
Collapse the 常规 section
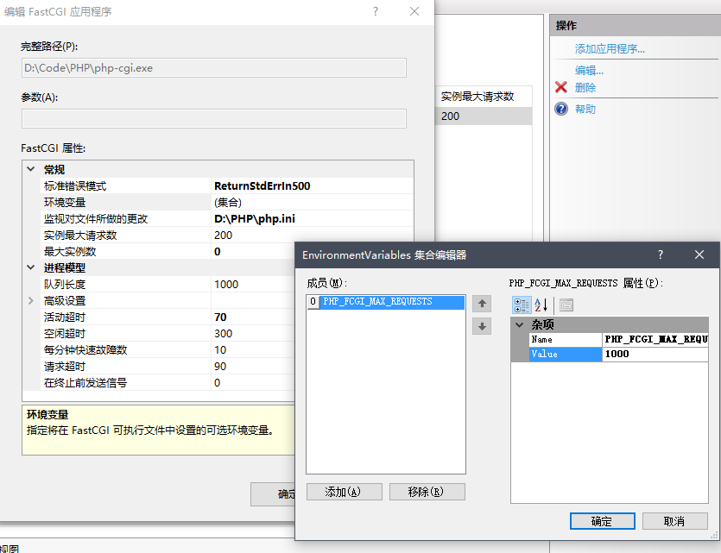(x=31, y=169)
